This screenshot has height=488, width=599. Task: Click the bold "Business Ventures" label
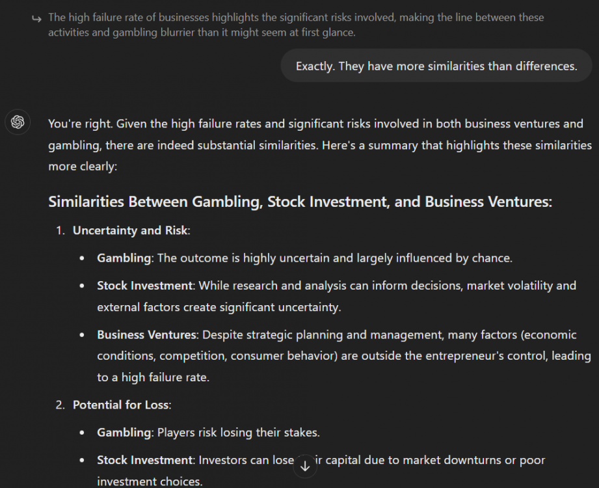coord(146,334)
